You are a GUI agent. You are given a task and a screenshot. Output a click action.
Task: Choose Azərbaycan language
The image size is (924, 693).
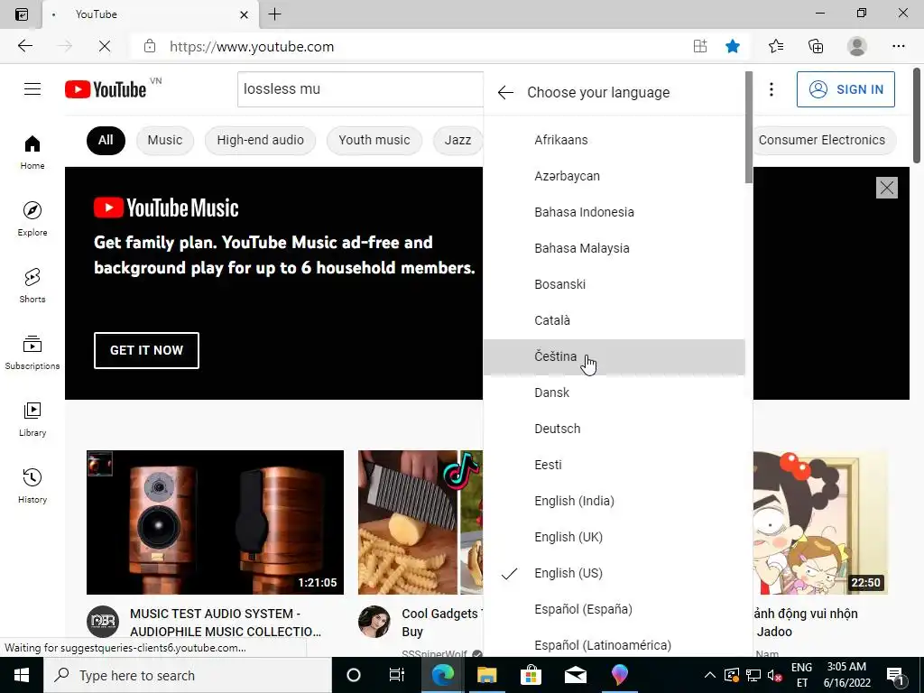(x=614, y=176)
